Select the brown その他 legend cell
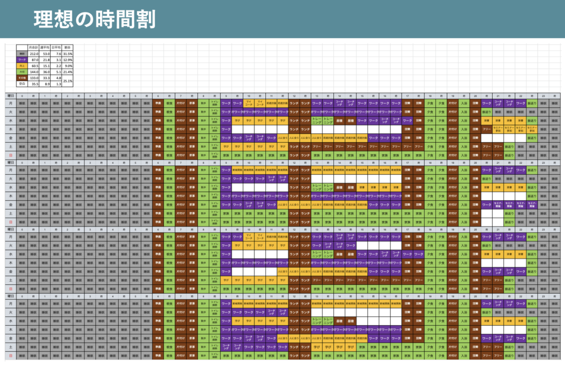Viewport: 565px width, 366px height. tap(22, 78)
